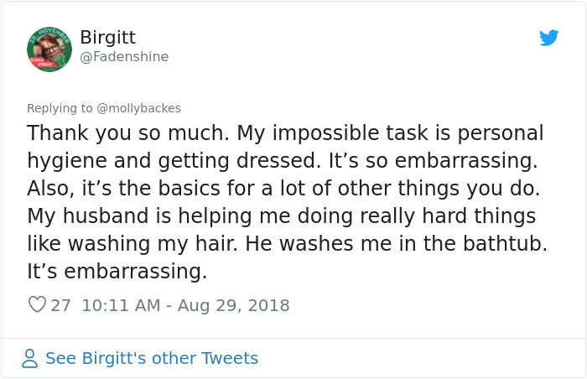Click the Twitter bird logo
The height and width of the screenshot is (379, 587).
point(548,38)
